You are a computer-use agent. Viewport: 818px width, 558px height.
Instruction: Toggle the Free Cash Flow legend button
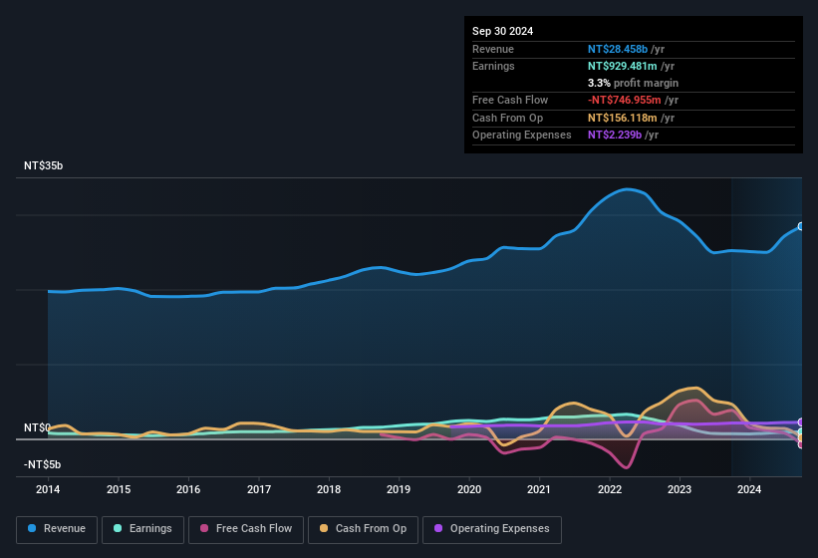pos(246,529)
